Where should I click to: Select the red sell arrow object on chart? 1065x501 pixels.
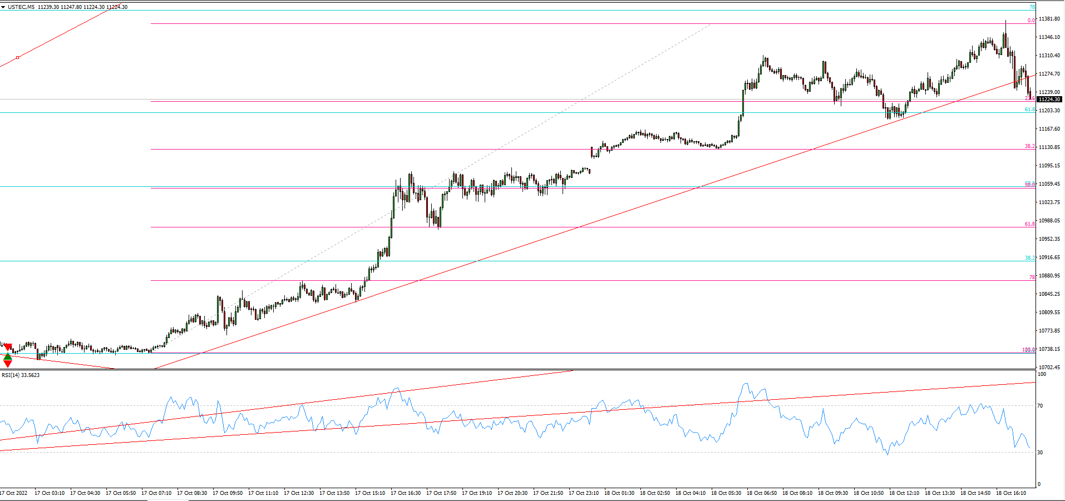click(8, 347)
